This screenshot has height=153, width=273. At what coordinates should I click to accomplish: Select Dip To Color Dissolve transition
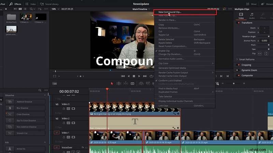click(x=25, y=120)
